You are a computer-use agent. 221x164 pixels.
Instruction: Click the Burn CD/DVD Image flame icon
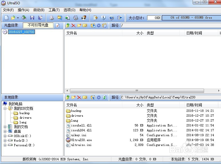[84, 18]
